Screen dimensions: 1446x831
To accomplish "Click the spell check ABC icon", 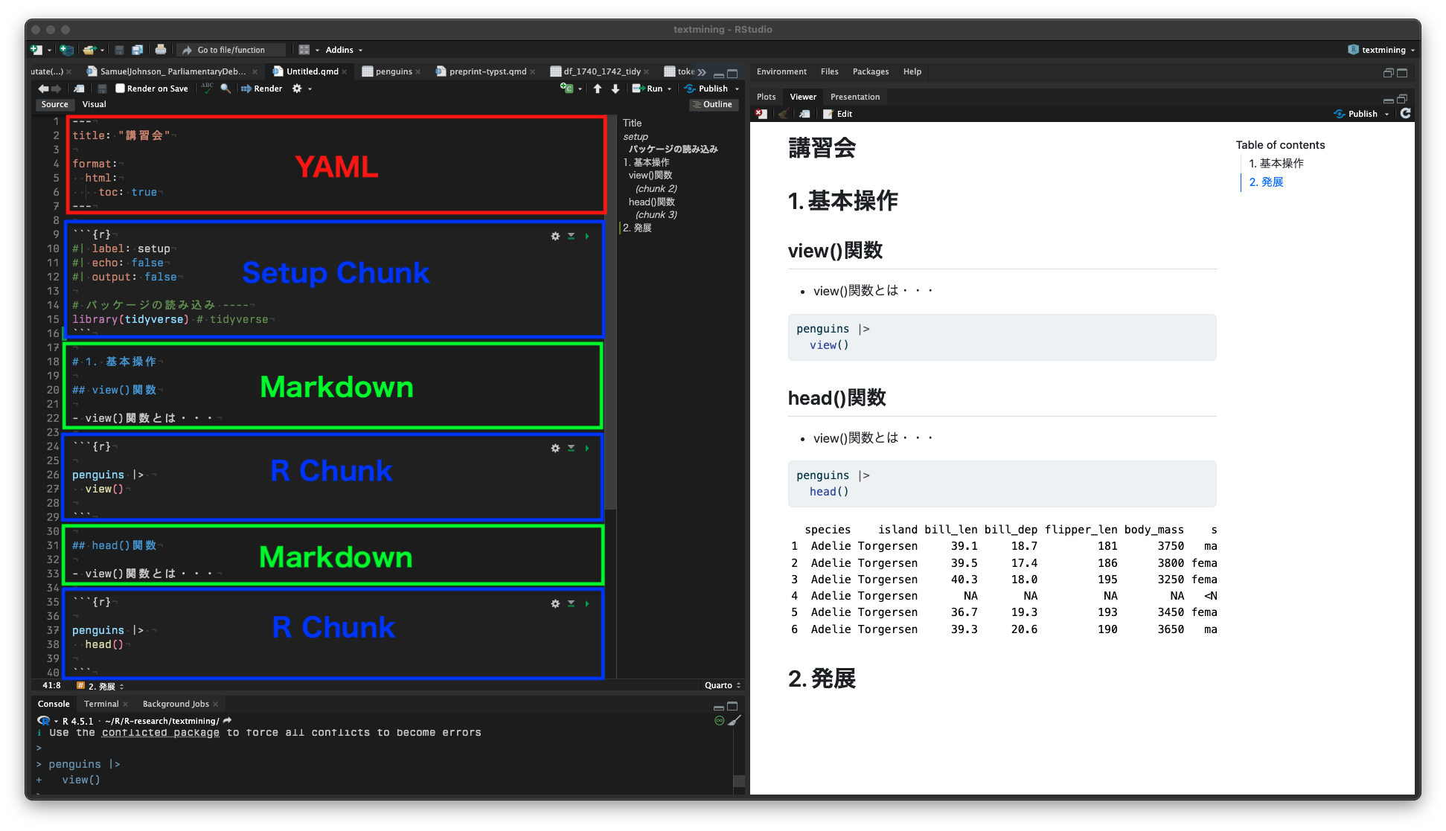I will tap(207, 88).
